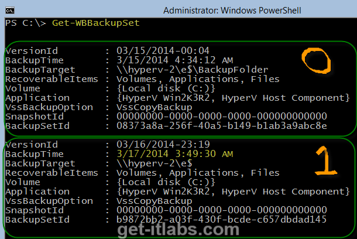Image resolution: width=357 pixels, height=239 pixels.
Task: Select BackupTarget \\hyperv-2\e$\BackupFolder value
Action: coord(192,70)
